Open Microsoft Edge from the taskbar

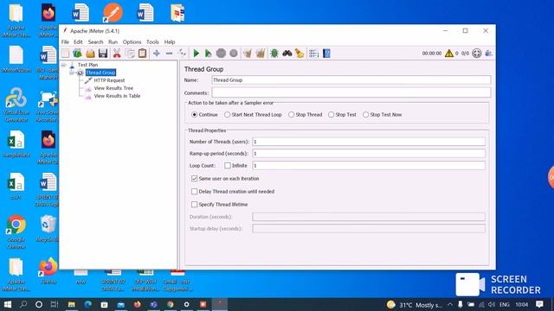pyautogui.click(x=88, y=304)
